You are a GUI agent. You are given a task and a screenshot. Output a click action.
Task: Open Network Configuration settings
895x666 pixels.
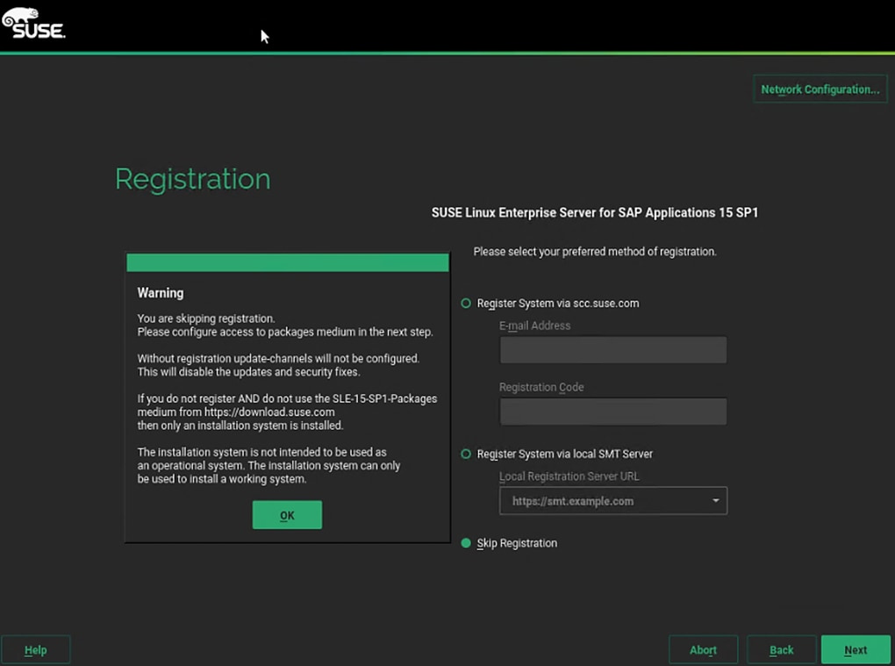coord(820,89)
